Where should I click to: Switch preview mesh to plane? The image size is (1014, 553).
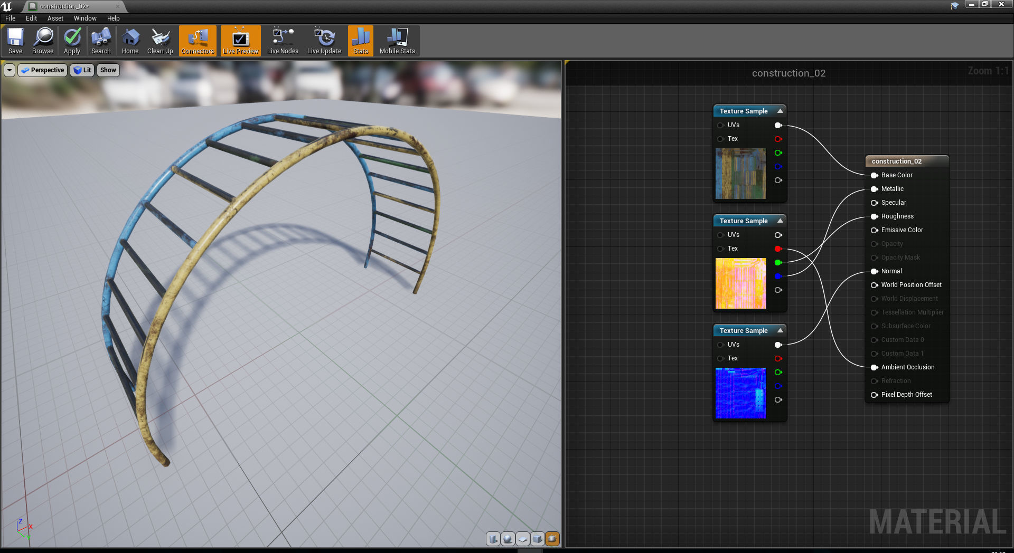522,539
